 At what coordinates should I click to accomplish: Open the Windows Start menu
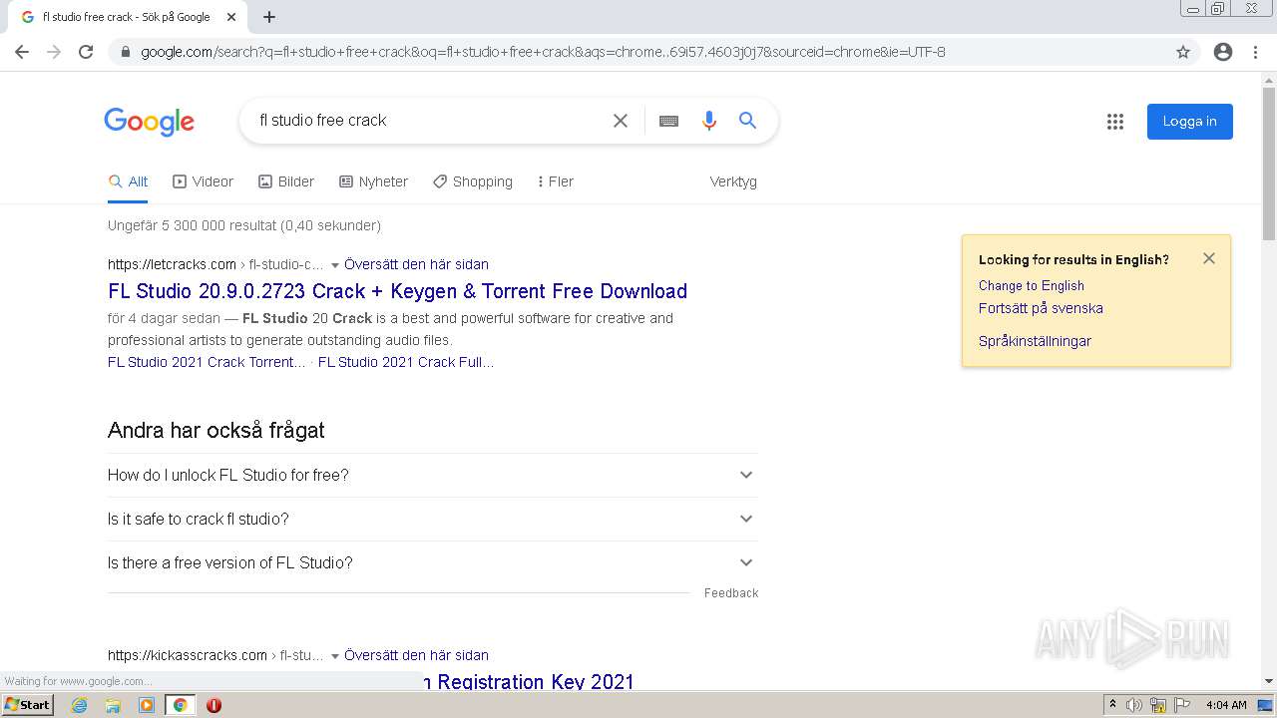coord(27,705)
